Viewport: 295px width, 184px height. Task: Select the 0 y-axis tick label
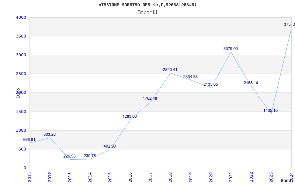pyautogui.click(x=25, y=168)
